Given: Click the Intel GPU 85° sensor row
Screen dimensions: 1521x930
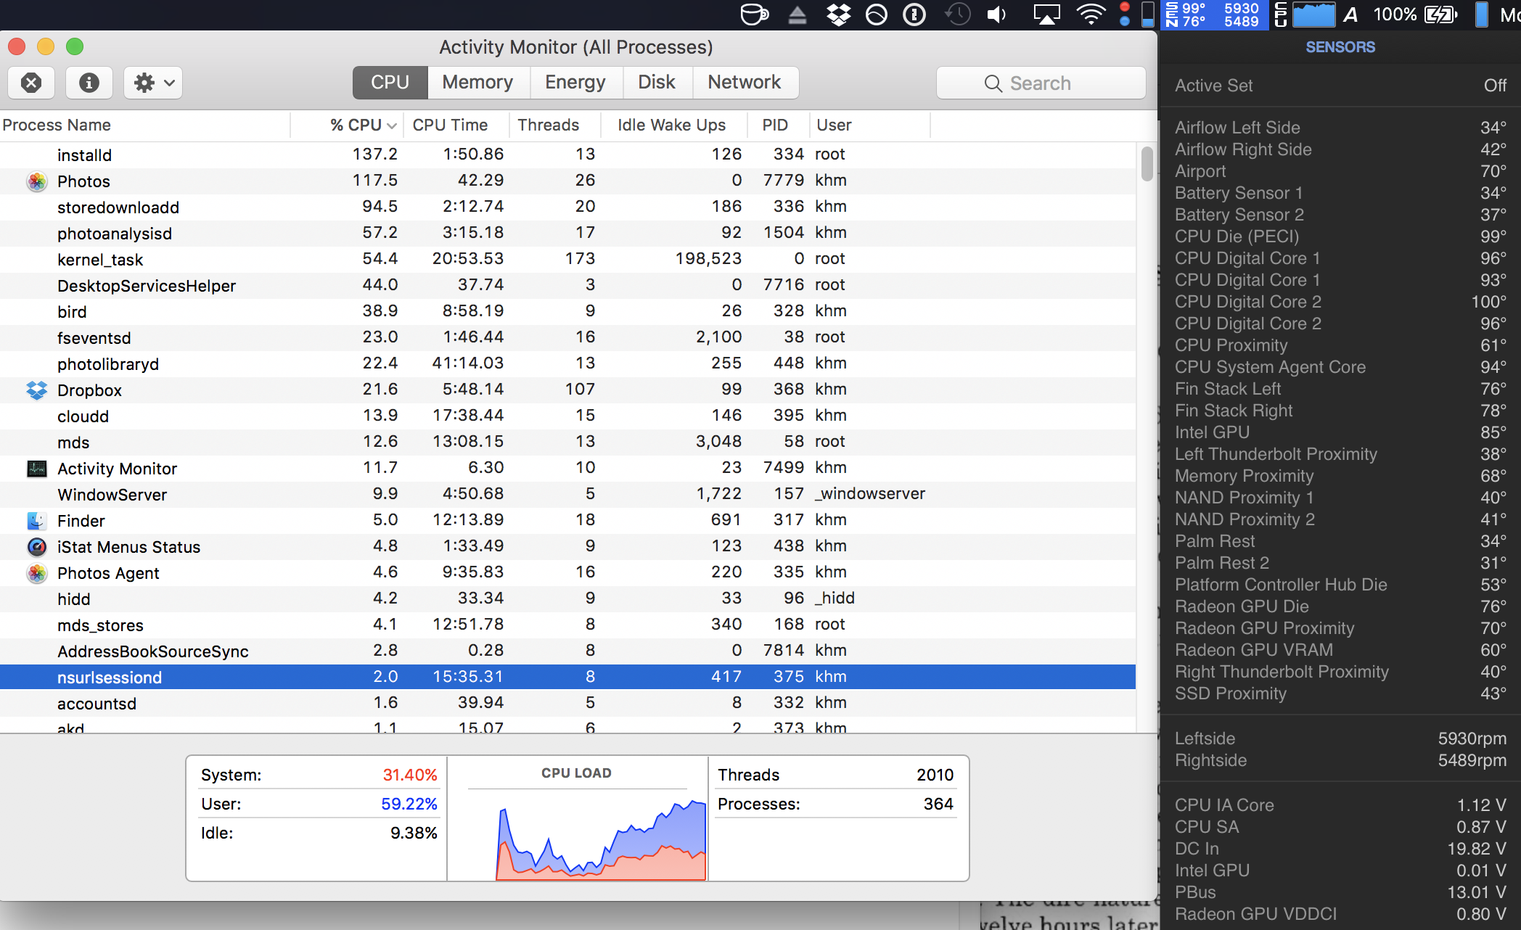Looking at the screenshot, I should tap(1340, 432).
